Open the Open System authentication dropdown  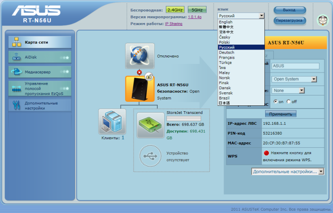click(x=294, y=79)
